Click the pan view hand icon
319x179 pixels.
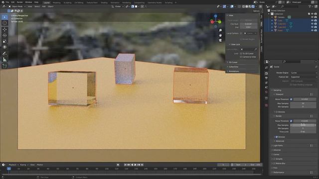(220, 35)
